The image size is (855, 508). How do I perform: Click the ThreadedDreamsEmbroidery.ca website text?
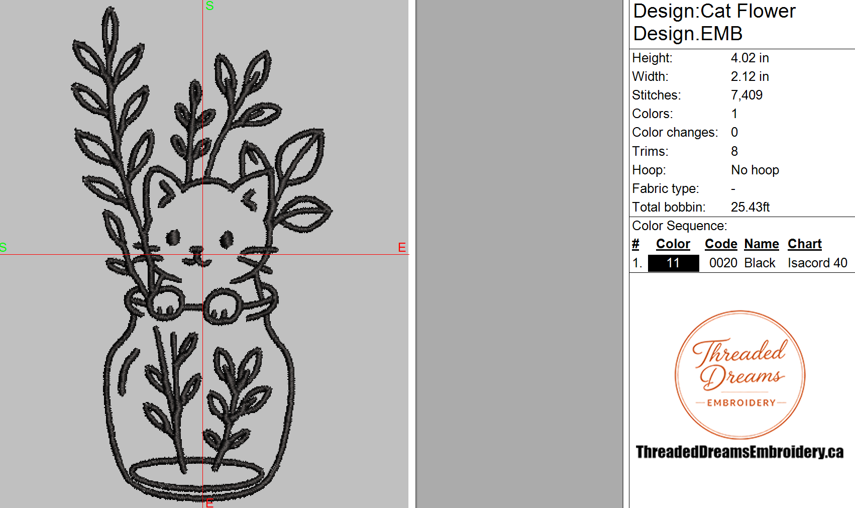point(739,452)
